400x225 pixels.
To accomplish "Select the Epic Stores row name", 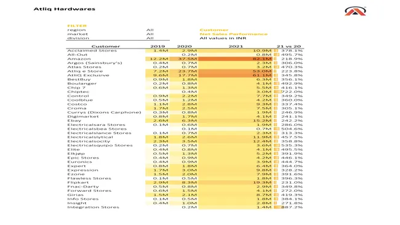I will click(x=83, y=158).
